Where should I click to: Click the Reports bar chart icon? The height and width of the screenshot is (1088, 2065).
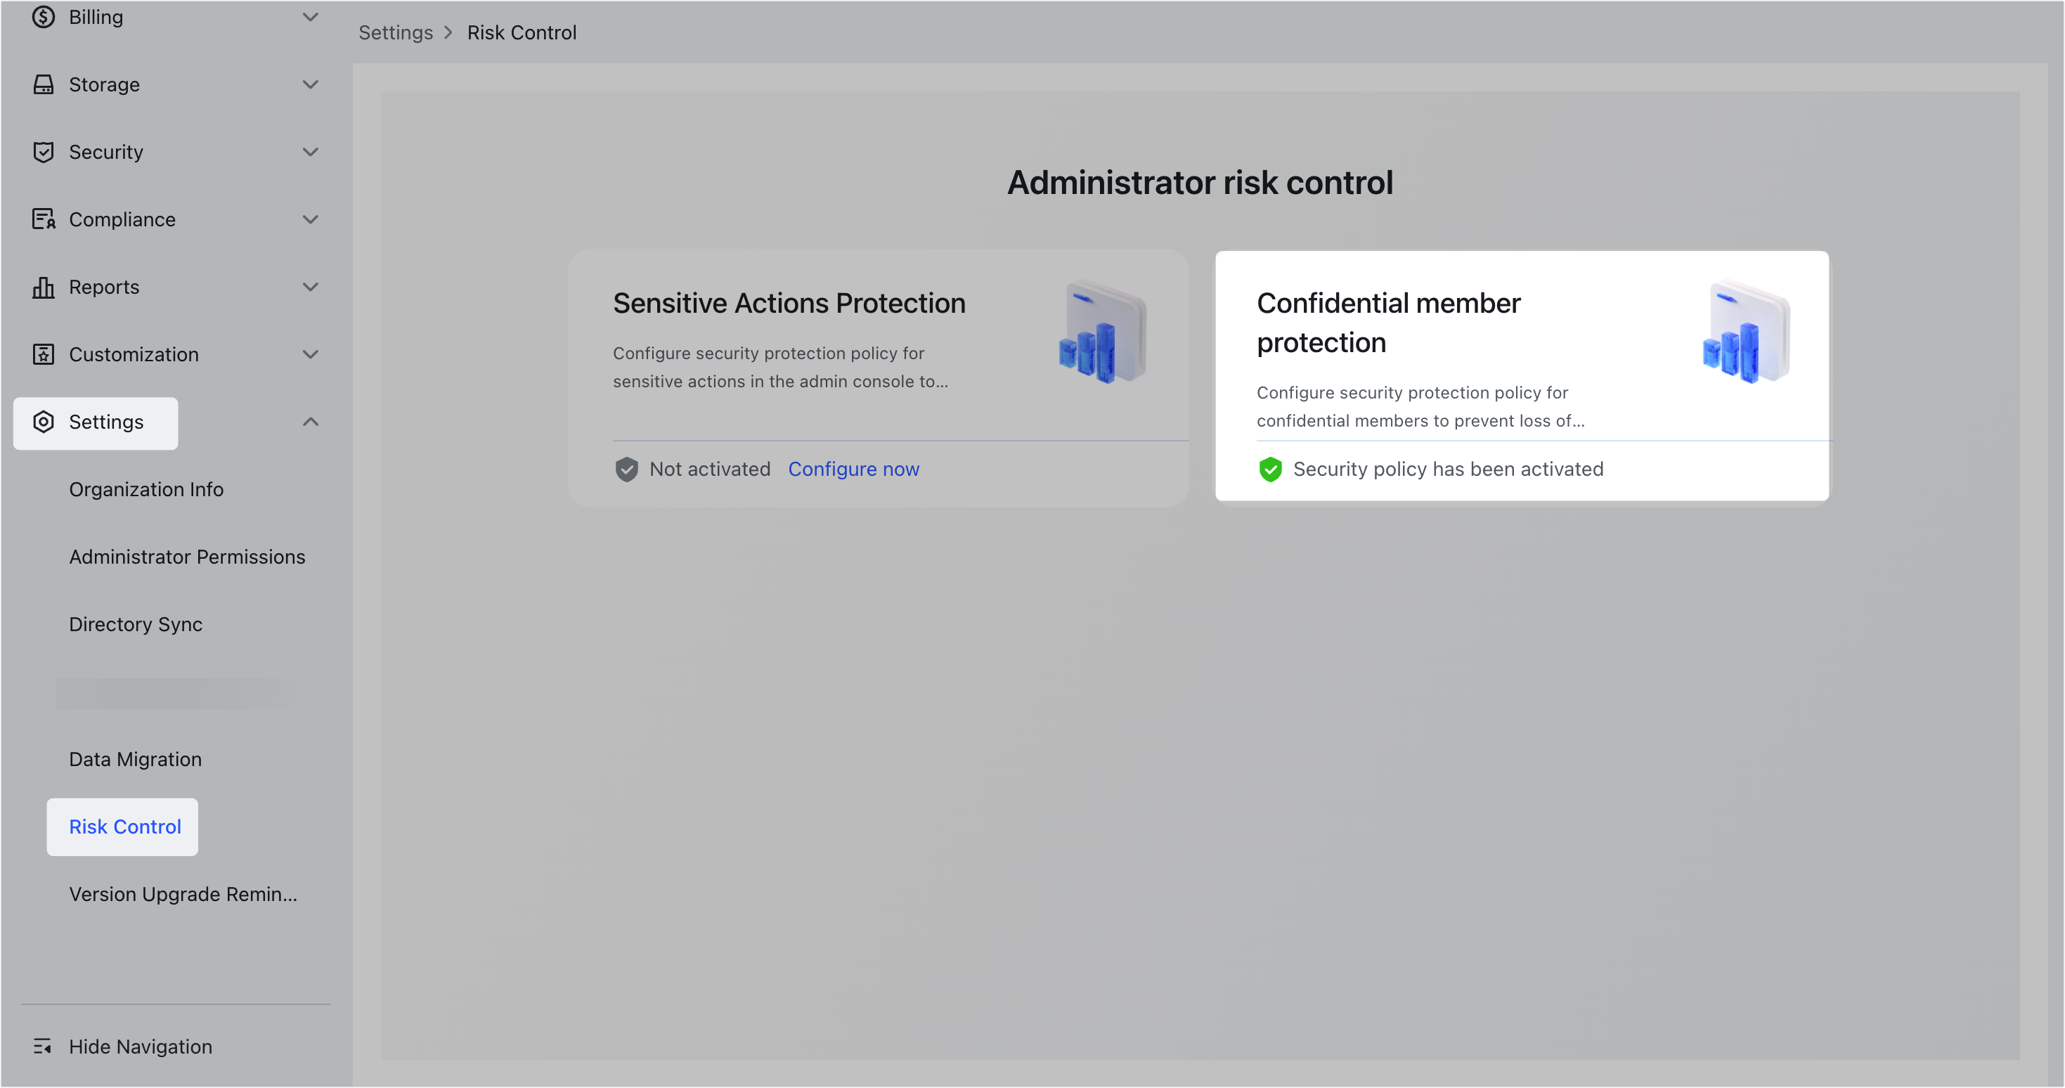pos(44,287)
